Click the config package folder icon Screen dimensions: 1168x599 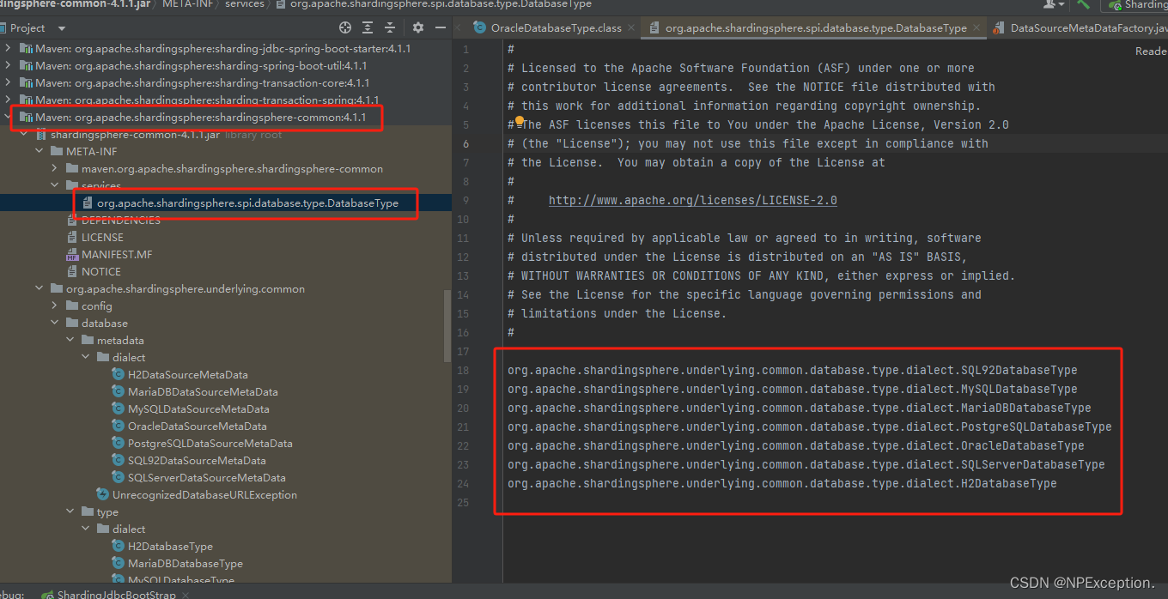pos(72,306)
